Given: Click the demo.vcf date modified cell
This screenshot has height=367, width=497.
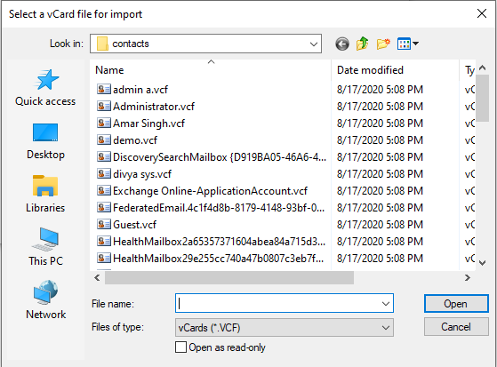Looking at the screenshot, I should point(380,140).
